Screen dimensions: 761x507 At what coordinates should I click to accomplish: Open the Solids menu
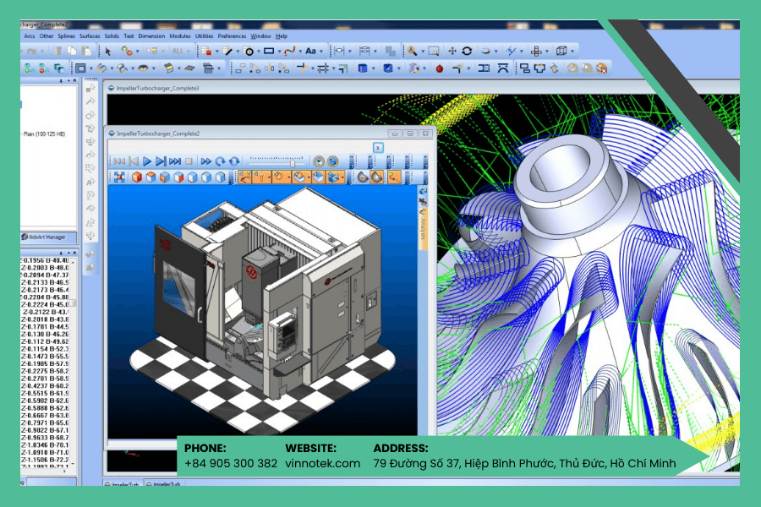tap(112, 35)
